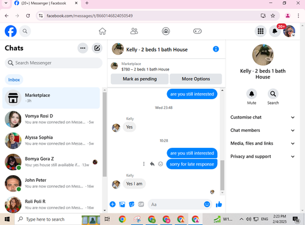Click the More Options button
The height and width of the screenshot is (225, 305).
(x=196, y=79)
